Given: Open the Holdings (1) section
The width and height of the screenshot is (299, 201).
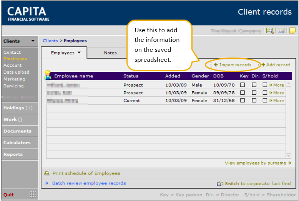Looking at the screenshot, I should pyautogui.click(x=20, y=108).
